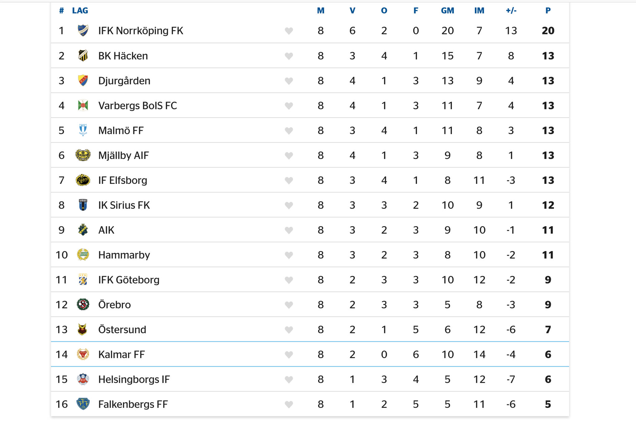Click the LAG column header

point(80,11)
